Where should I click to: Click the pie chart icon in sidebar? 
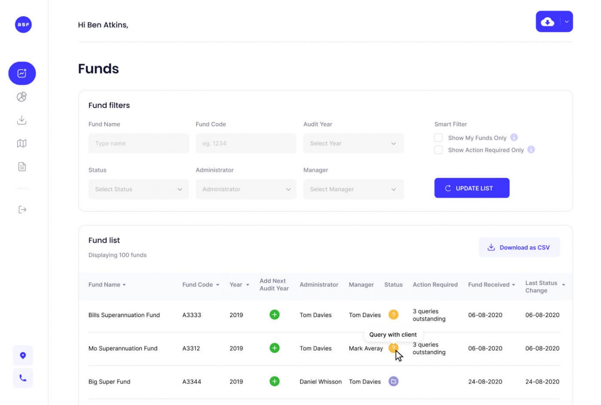[x=22, y=97]
